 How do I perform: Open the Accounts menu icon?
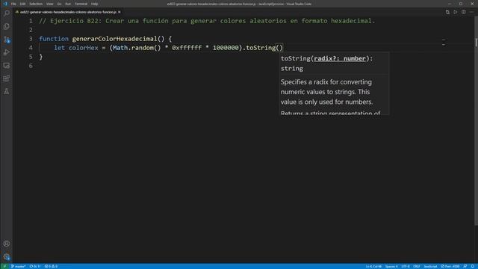click(7, 244)
